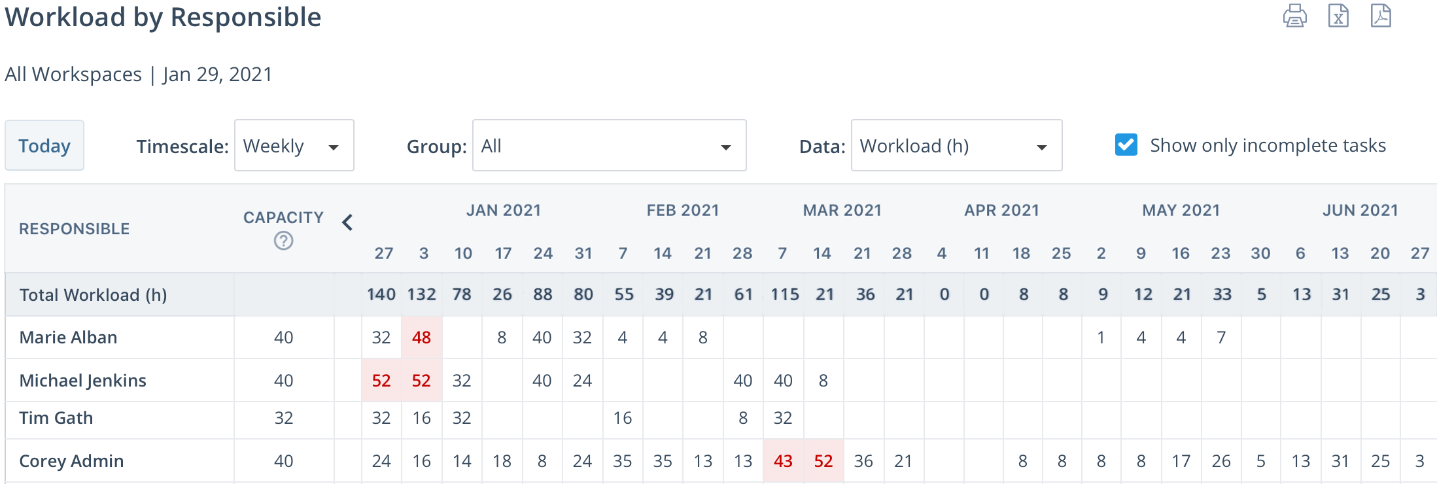Select Marie Alban's name
Image resolution: width=1437 pixels, height=484 pixels.
pos(67,337)
